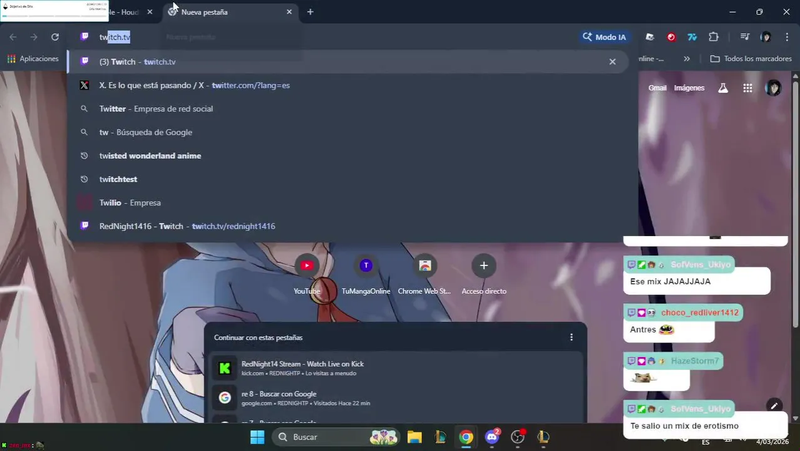Open the first League of Legends taskbar icon
This screenshot has height=451, width=800.
[440, 437]
